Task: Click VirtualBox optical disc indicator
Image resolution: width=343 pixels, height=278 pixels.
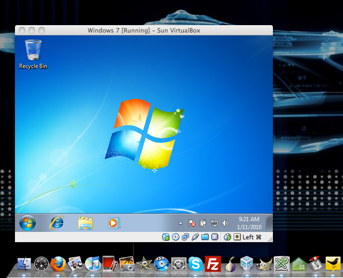Action: 175,237
